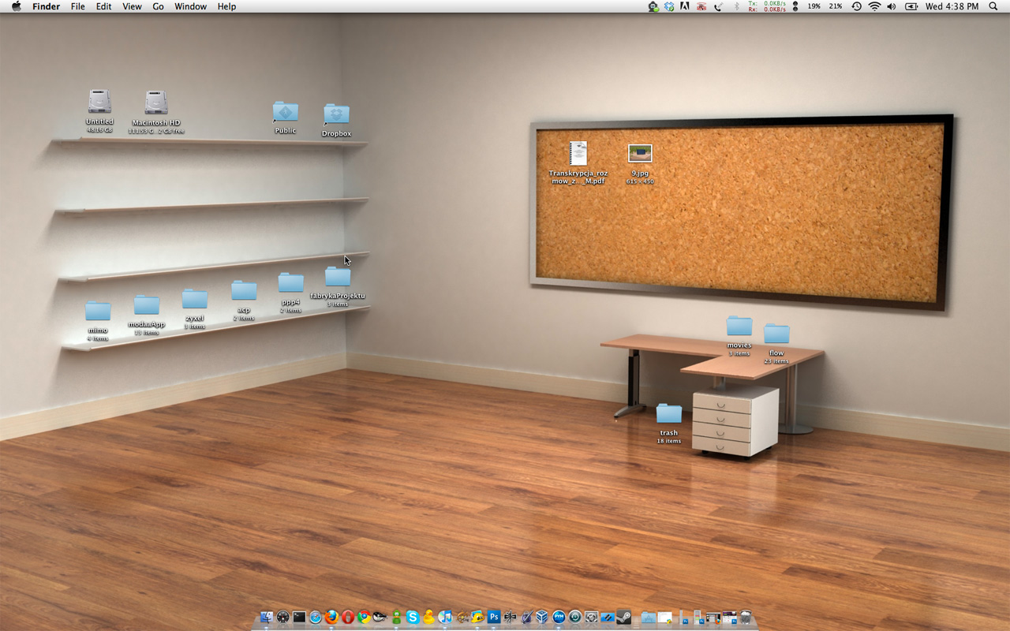Click the Spotlight search icon
Viewport: 1010px width, 631px height.
point(993,6)
